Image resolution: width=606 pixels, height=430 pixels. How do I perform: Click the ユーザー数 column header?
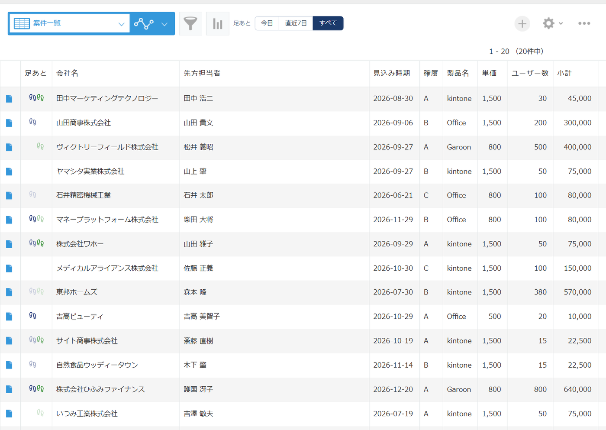point(530,74)
